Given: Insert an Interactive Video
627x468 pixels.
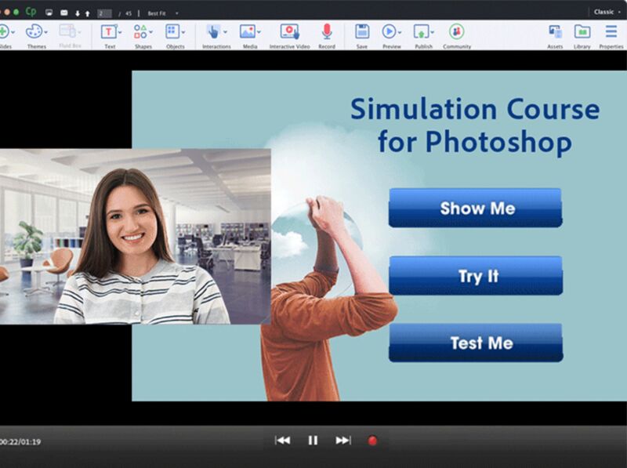Looking at the screenshot, I should 289,31.
